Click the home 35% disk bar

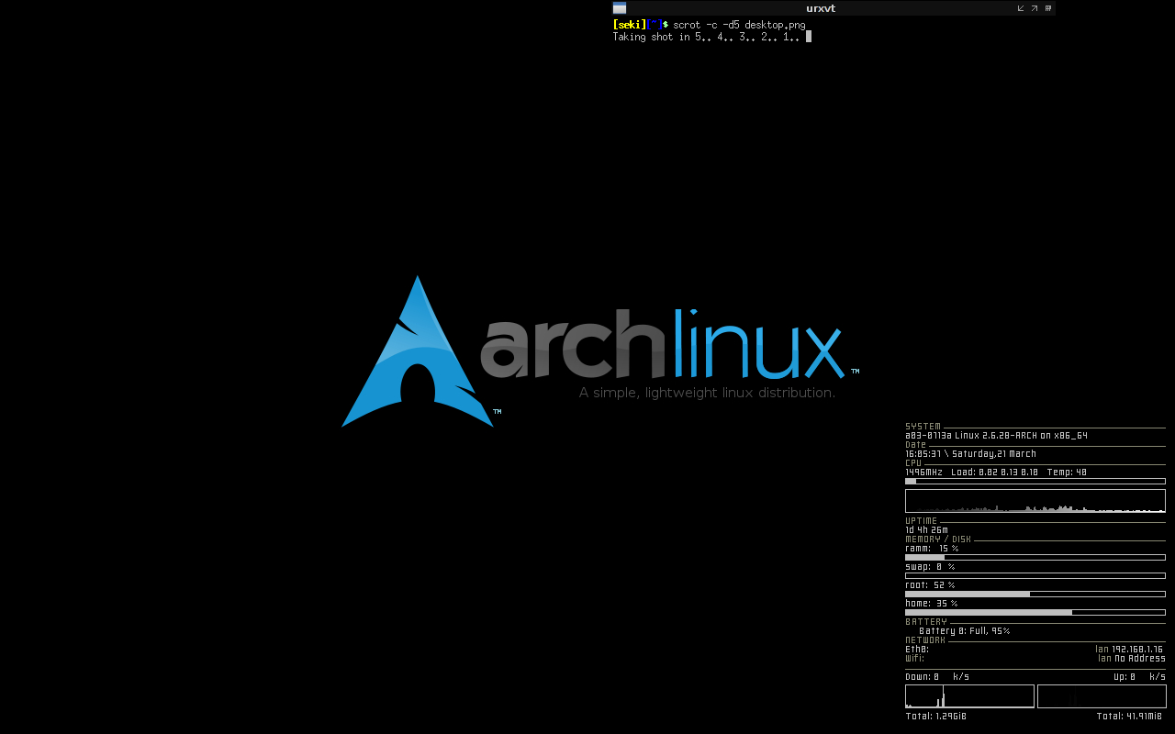(x=1035, y=612)
